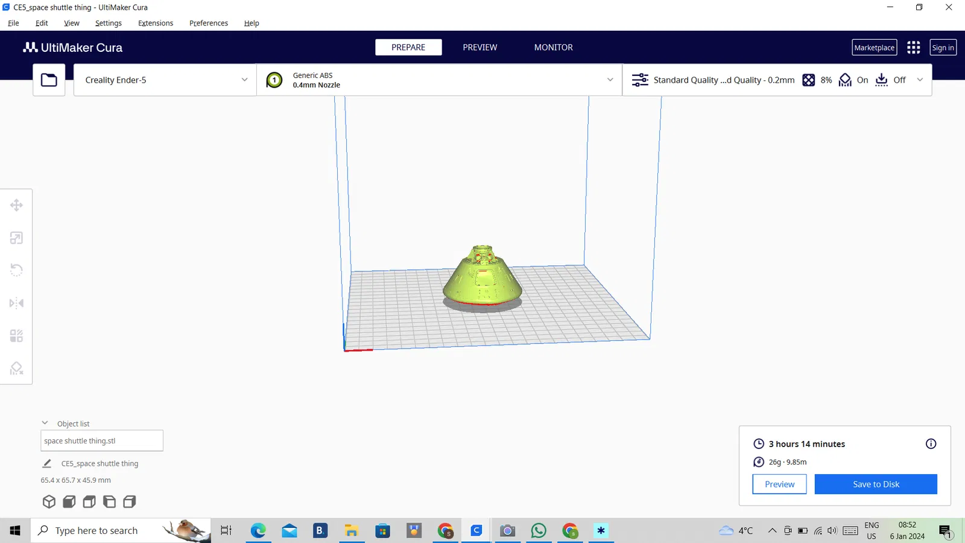Select the Support Blocker tool
This screenshot has height=543, width=965.
pyautogui.click(x=16, y=368)
